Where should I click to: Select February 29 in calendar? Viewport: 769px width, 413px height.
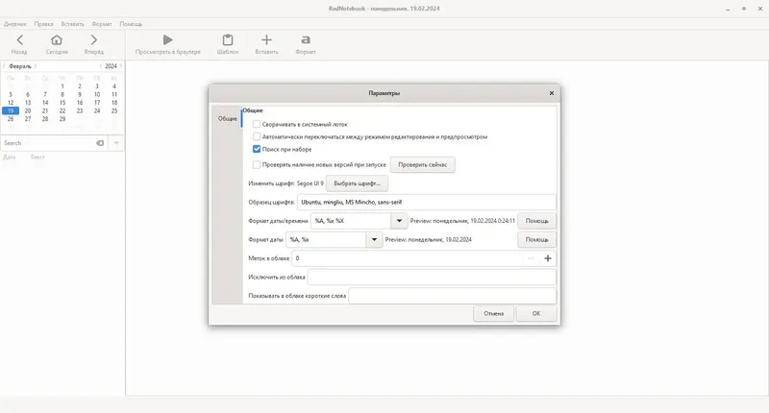pos(62,119)
